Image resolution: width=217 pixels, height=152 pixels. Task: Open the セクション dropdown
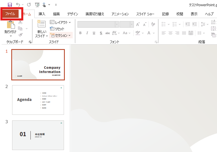[x=60, y=36]
